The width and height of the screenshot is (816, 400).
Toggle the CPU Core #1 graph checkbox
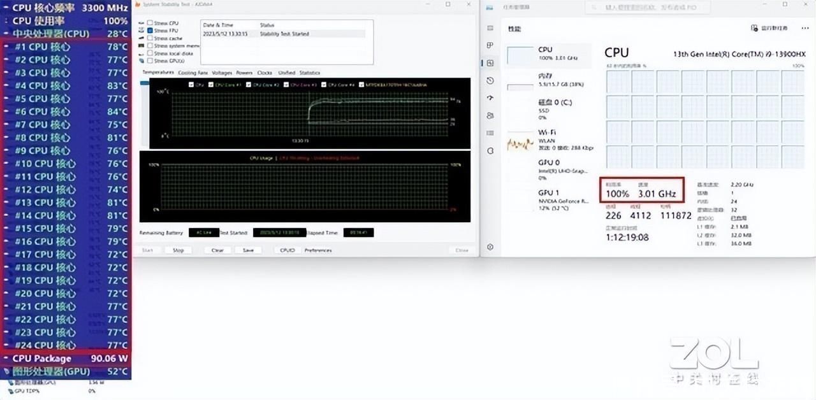211,84
